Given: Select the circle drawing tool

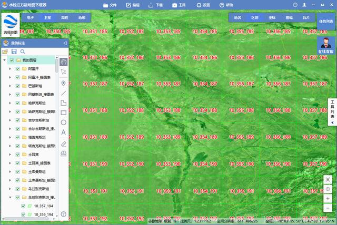Looking at the screenshot, I should click(63, 122).
